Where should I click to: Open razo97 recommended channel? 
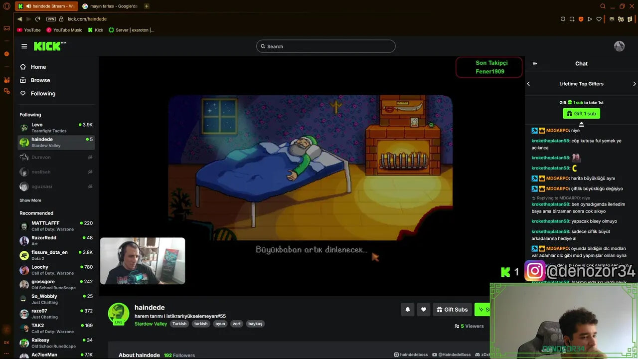click(56, 314)
